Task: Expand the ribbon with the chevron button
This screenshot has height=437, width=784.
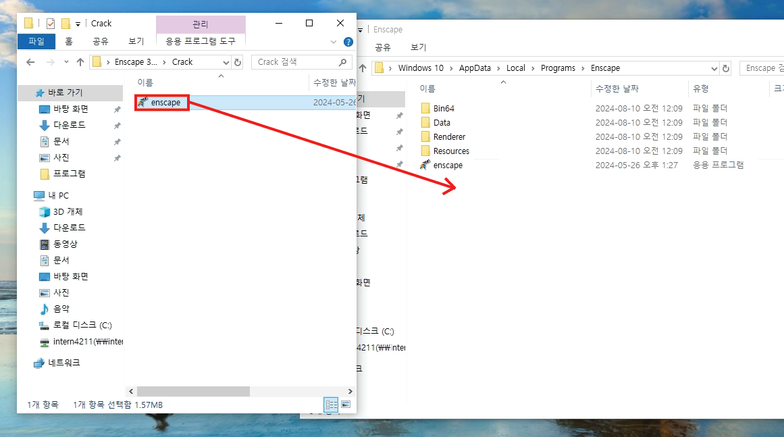Action: [x=334, y=42]
